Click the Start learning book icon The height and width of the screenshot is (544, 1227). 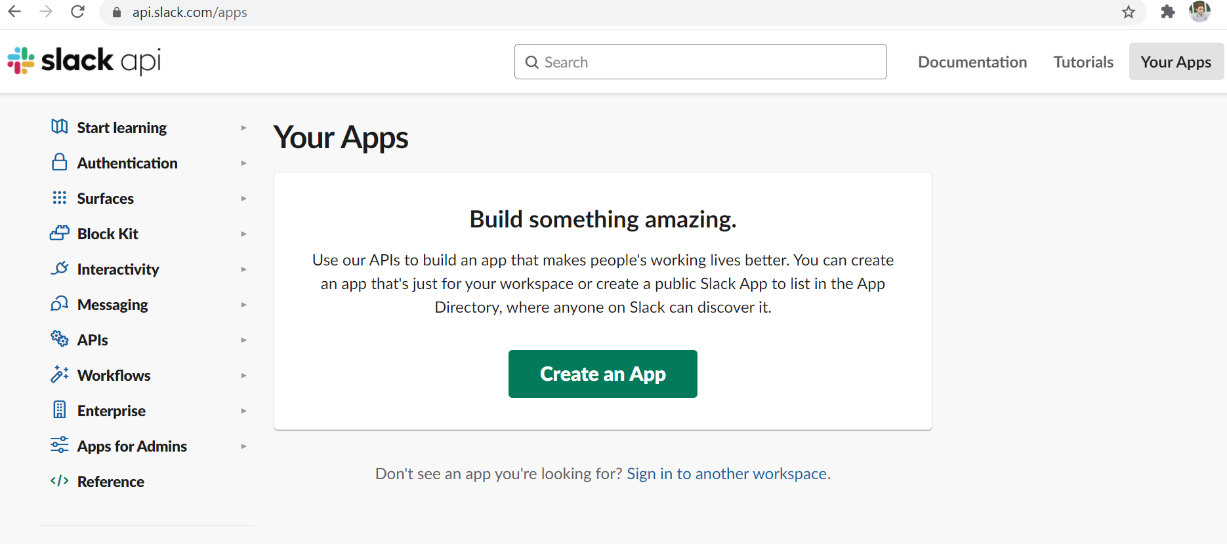point(60,126)
